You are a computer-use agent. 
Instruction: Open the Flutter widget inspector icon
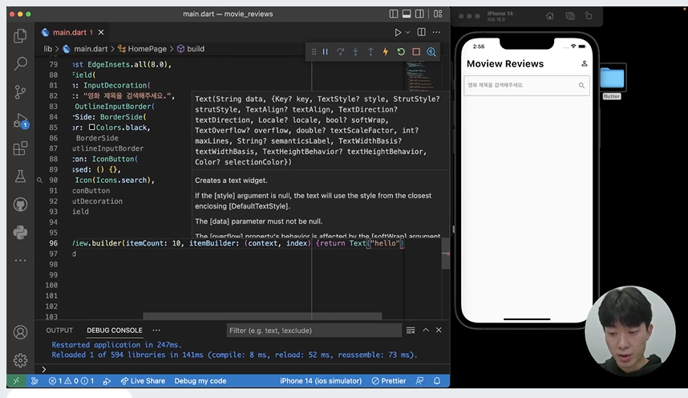(431, 52)
